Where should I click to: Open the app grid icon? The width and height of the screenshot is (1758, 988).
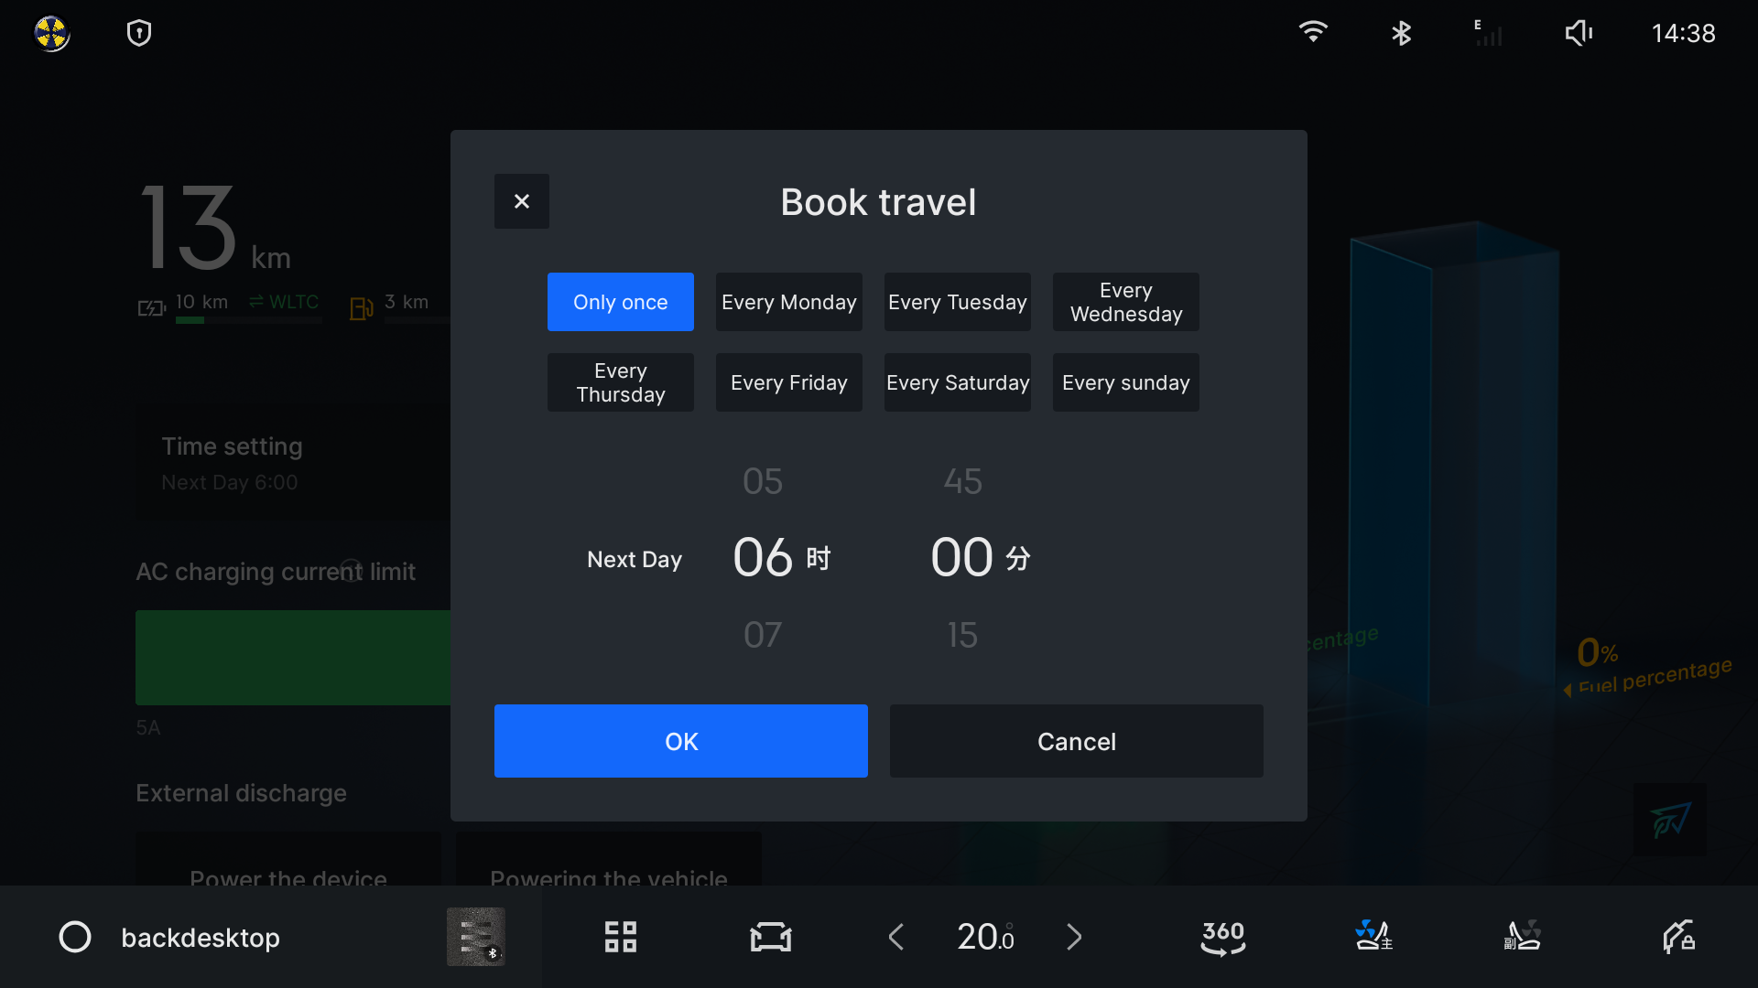point(620,937)
